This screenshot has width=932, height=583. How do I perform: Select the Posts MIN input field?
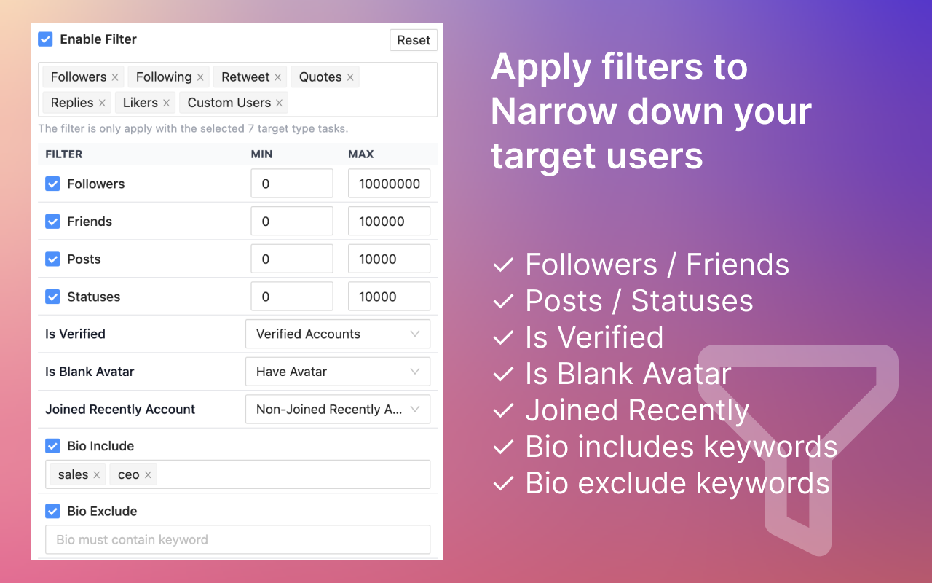292,259
